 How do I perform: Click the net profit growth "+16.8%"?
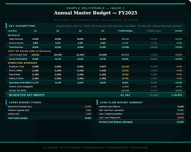pyautogui.click(x=177, y=95)
